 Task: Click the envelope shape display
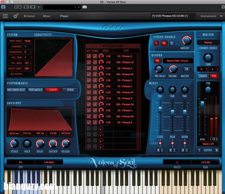click(x=40, y=119)
